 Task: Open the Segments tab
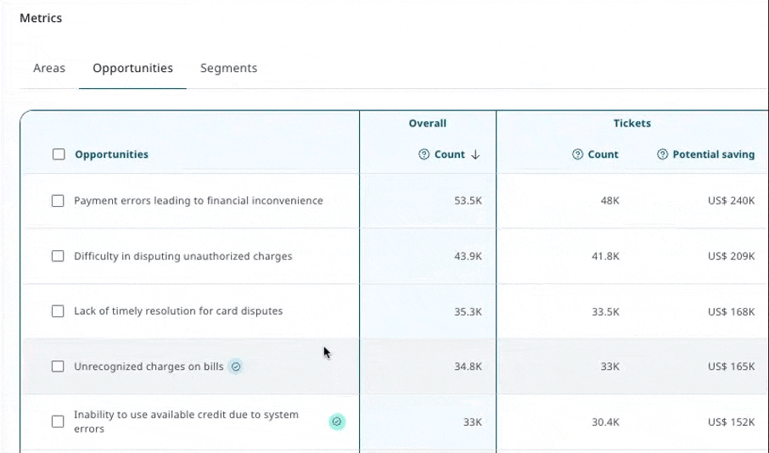pos(228,68)
